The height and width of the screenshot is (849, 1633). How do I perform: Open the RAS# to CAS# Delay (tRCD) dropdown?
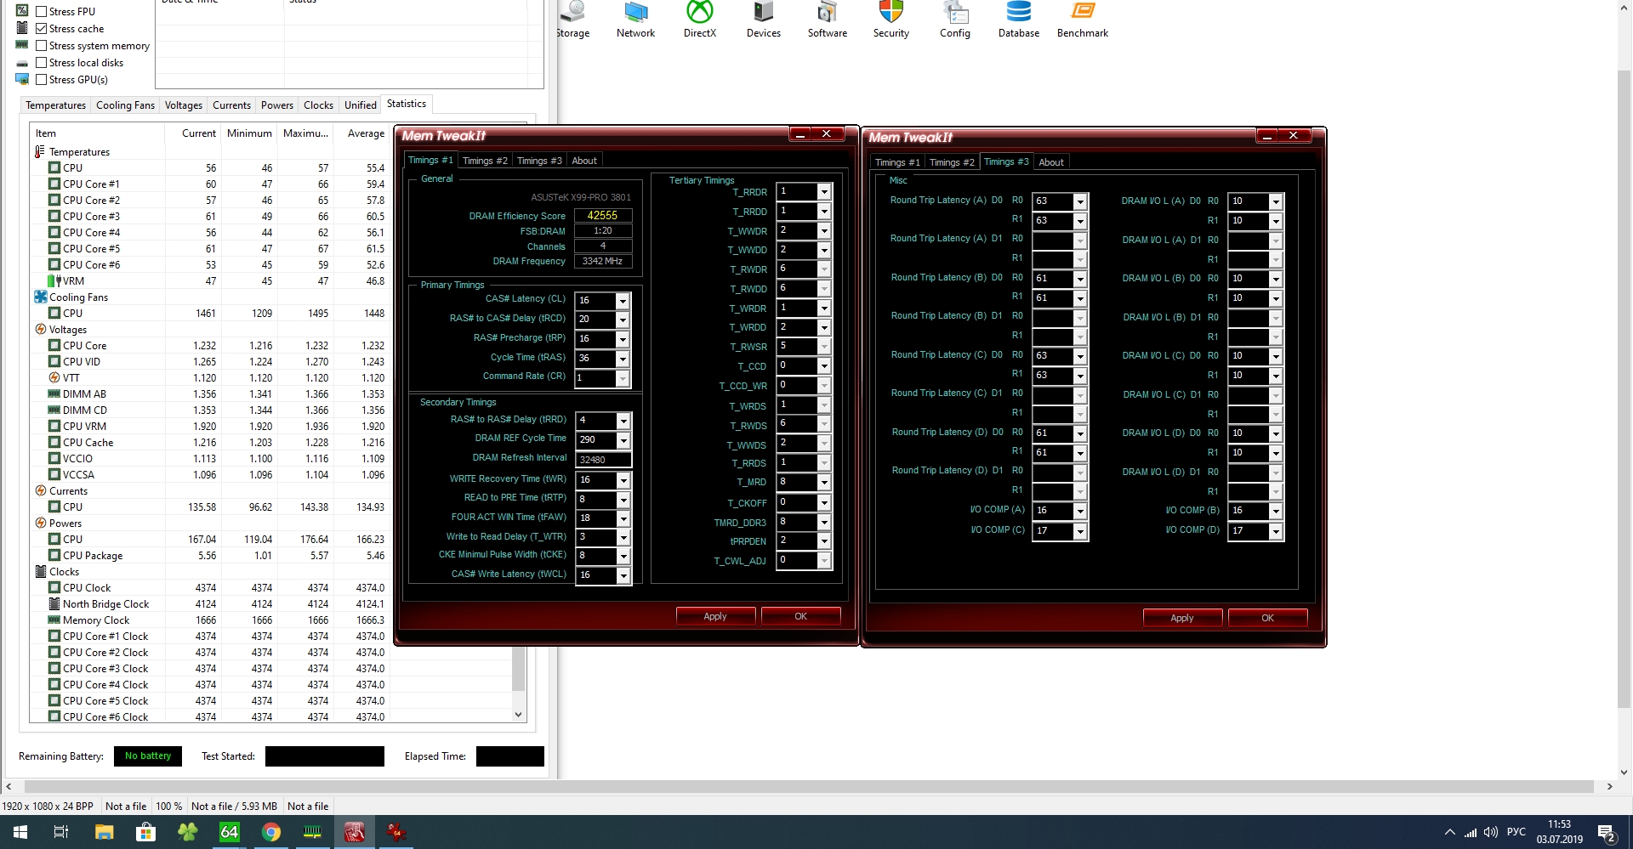[x=623, y=320]
